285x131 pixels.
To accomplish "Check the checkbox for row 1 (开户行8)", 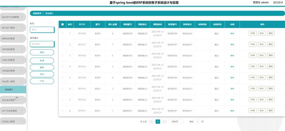I will tap(63, 34).
